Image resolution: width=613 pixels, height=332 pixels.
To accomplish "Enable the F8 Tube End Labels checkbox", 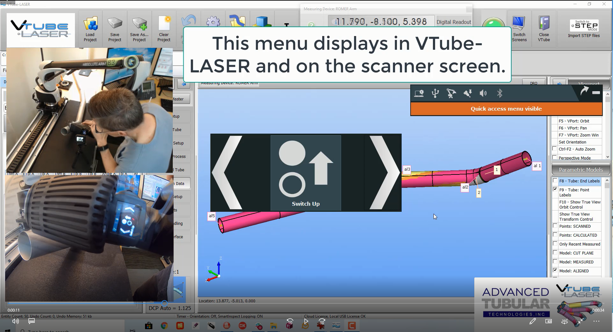I will pyautogui.click(x=555, y=181).
